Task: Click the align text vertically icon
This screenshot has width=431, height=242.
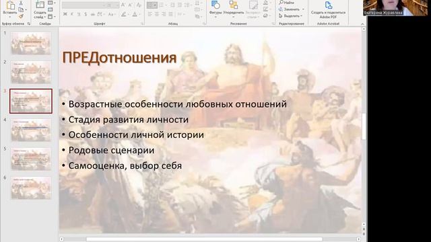Action: (197, 10)
